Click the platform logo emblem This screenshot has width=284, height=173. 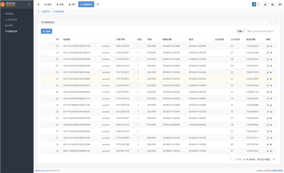pos(2,4)
